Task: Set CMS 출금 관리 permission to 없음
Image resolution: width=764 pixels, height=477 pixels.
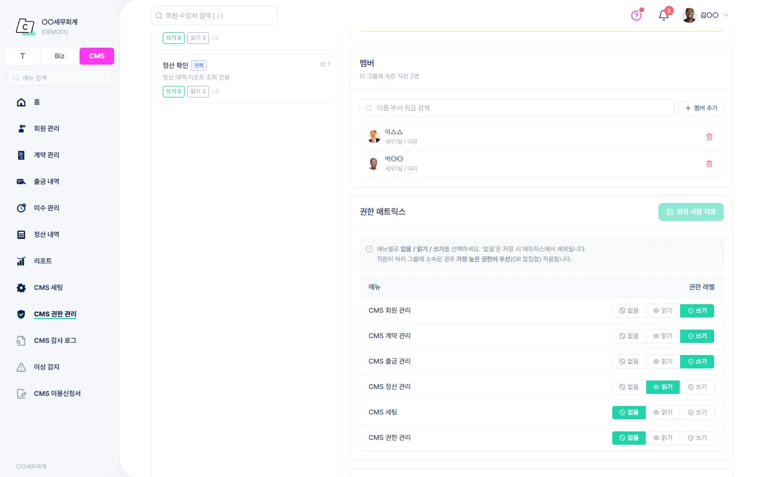Action: coord(629,361)
